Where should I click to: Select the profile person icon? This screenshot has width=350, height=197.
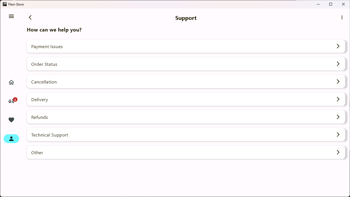[x=11, y=139]
